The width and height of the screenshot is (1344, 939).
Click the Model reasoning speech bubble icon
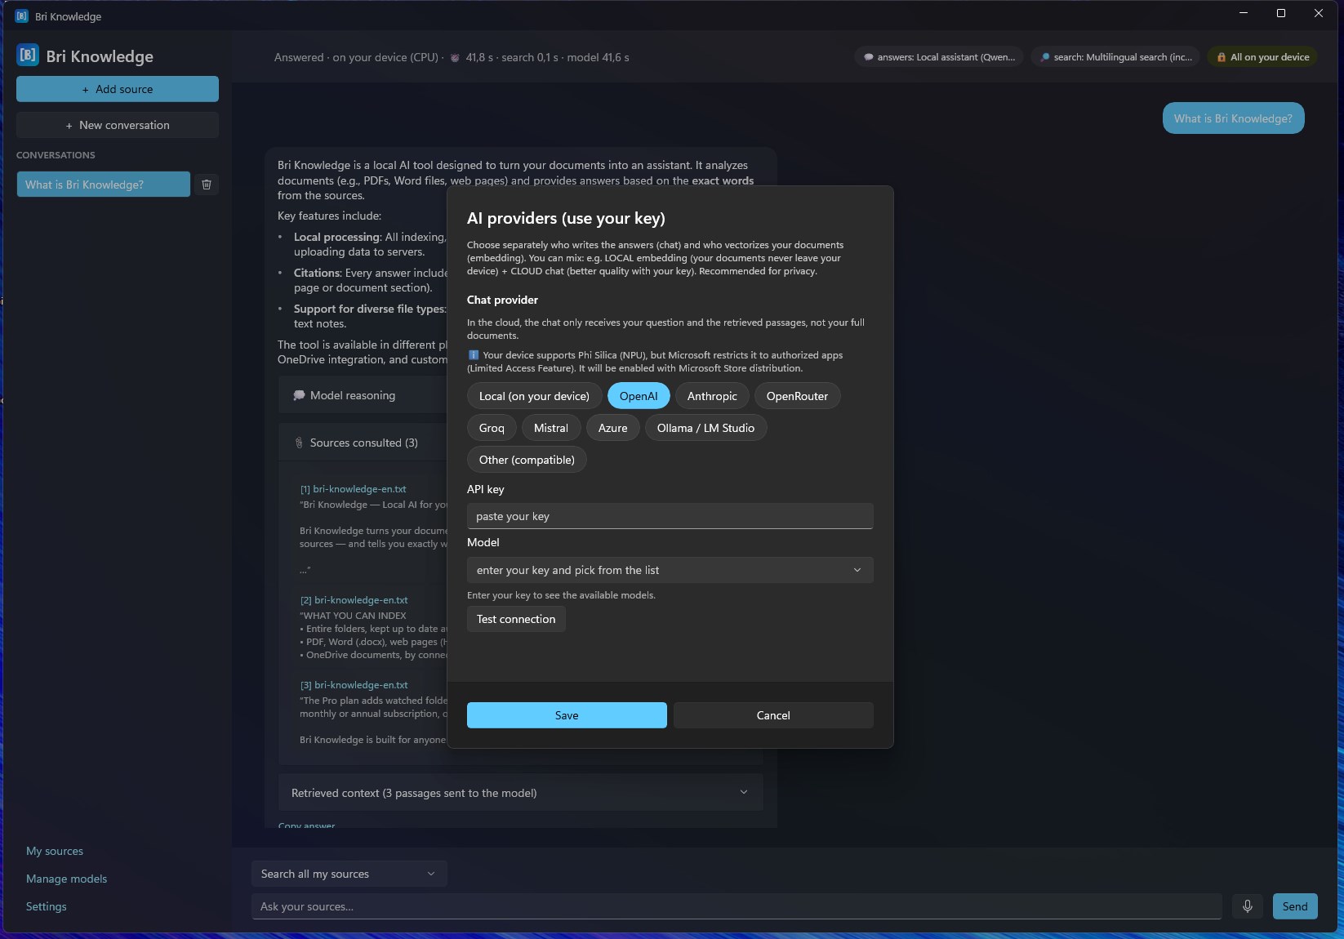pos(299,395)
